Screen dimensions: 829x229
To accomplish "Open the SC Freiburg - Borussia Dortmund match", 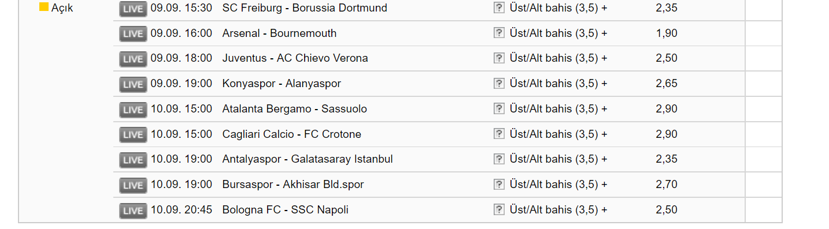I will pyautogui.click(x=305, y=8).
